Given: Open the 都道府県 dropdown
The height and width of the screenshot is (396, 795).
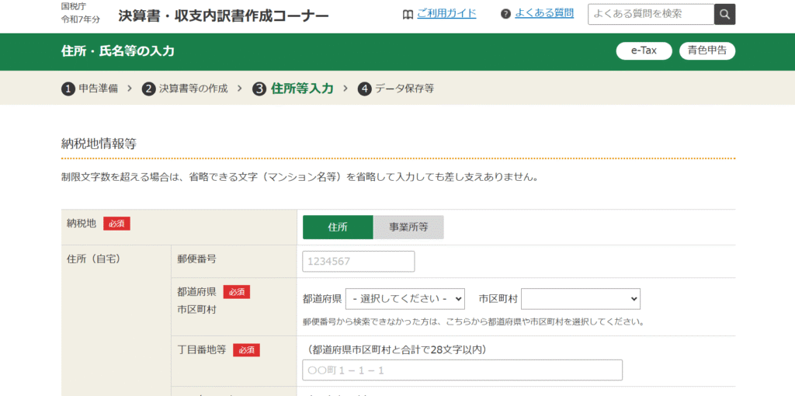Looking at the screenshot, I should point(404,299).
